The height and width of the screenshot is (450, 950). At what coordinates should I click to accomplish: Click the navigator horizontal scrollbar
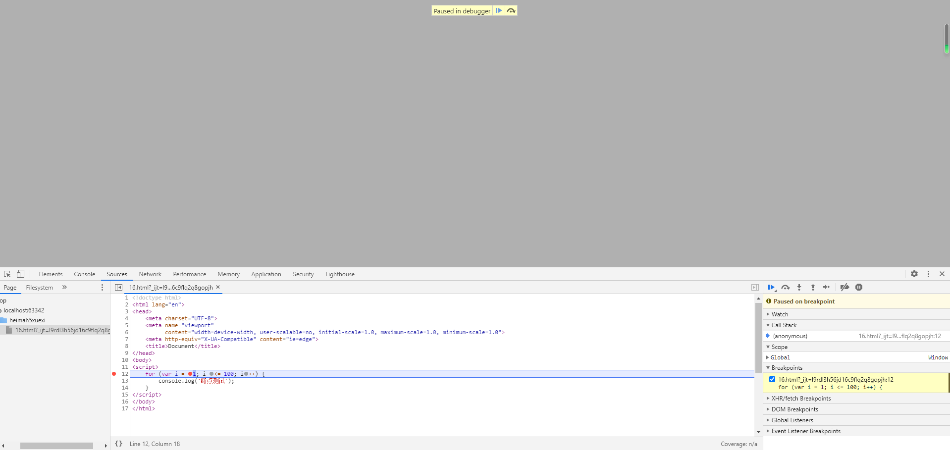tap(56, 446)
